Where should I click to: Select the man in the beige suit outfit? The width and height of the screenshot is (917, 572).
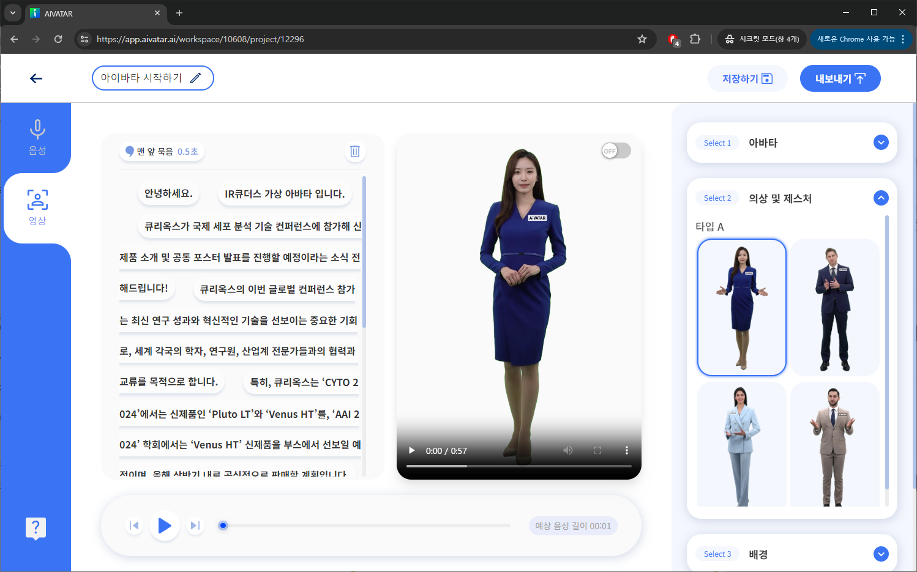[835, 445]
